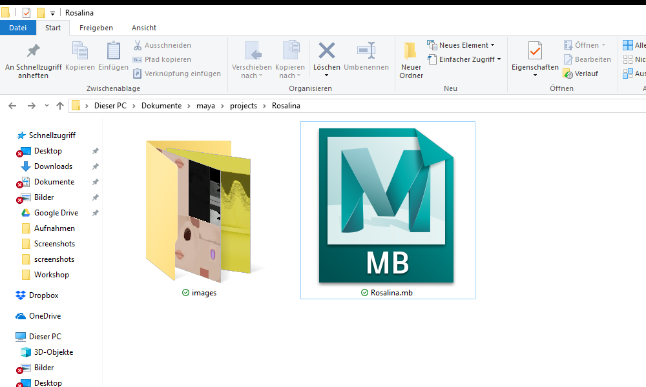Open lowercase screenshots folder in sidebar

[54, 259]
